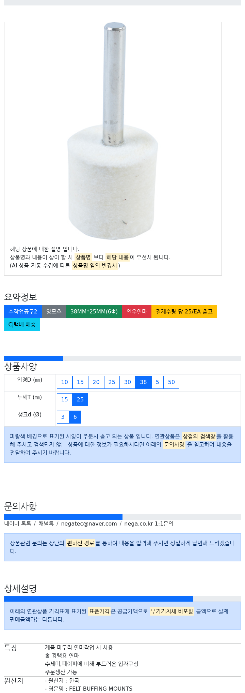
Task: Choose outer diameter 20 mm
Action: 96,382
